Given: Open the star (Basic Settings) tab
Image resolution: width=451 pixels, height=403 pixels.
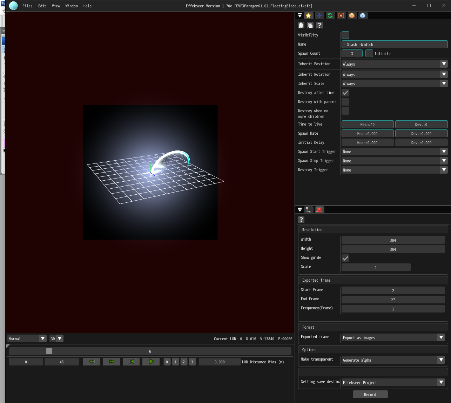Looking at the screenshot, I should coord(308,15).
